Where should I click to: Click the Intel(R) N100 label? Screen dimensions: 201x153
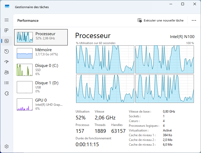[x=182, y=37]
